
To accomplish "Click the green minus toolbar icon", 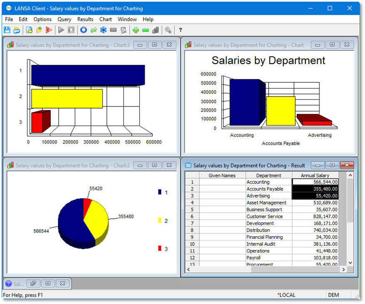I will point(146,30).
